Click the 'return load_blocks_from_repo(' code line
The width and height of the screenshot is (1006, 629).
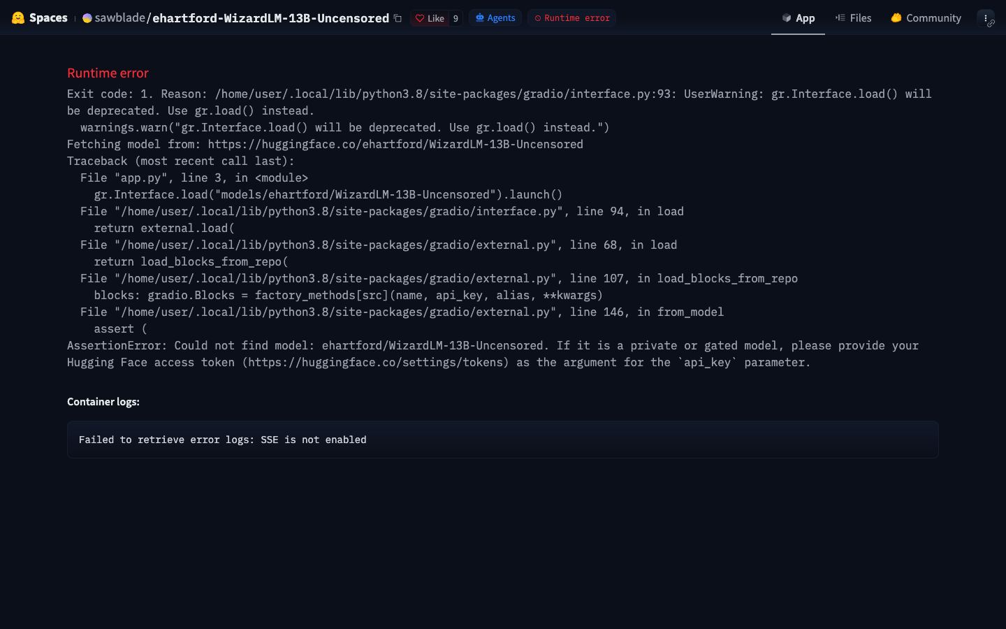point(191,262)
